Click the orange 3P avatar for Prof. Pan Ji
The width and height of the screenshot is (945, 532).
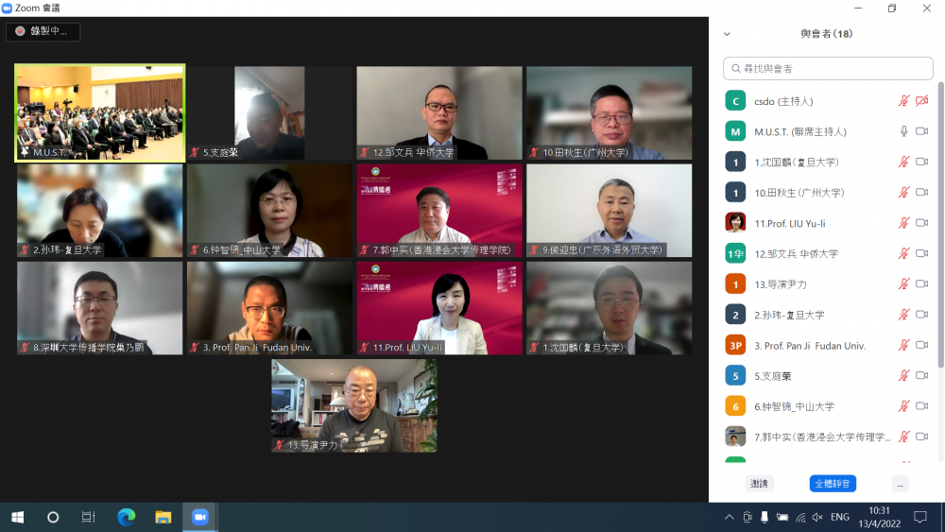click(x=735, y=345)
